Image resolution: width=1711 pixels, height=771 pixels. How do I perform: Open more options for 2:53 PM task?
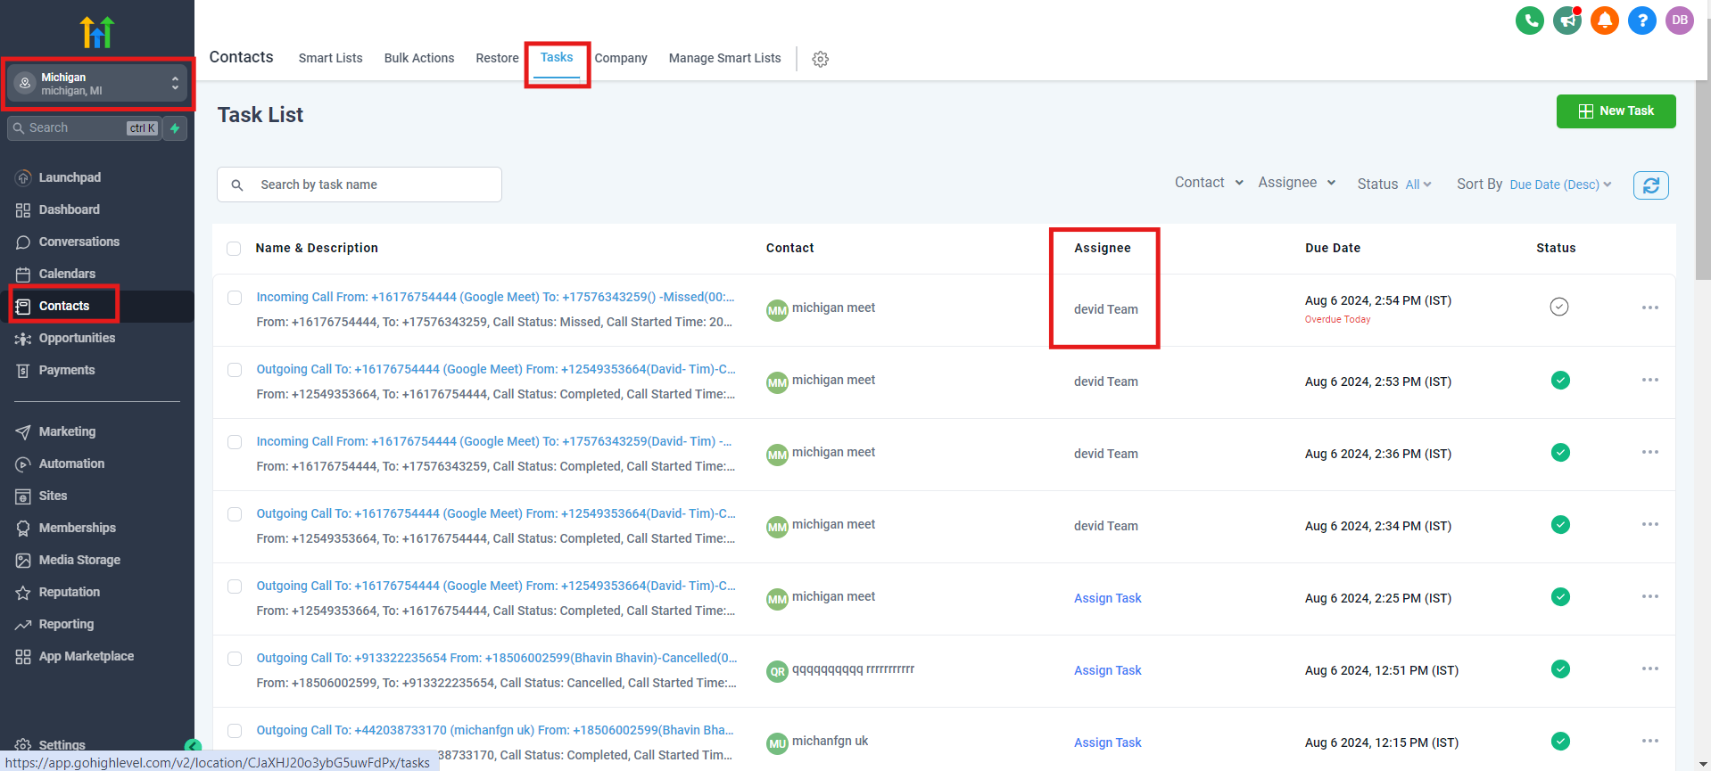tap(1650, 380)
